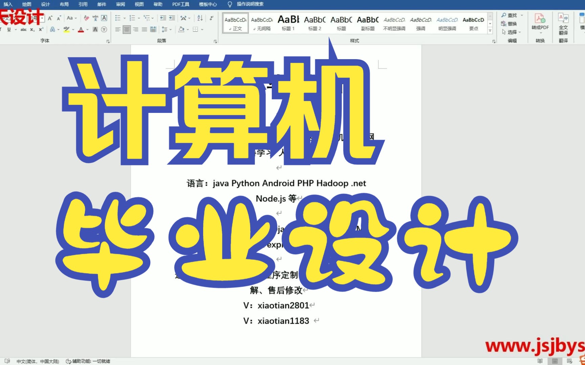Click the 中文(简体，中国大陆) language indicator

coord(38,361)
